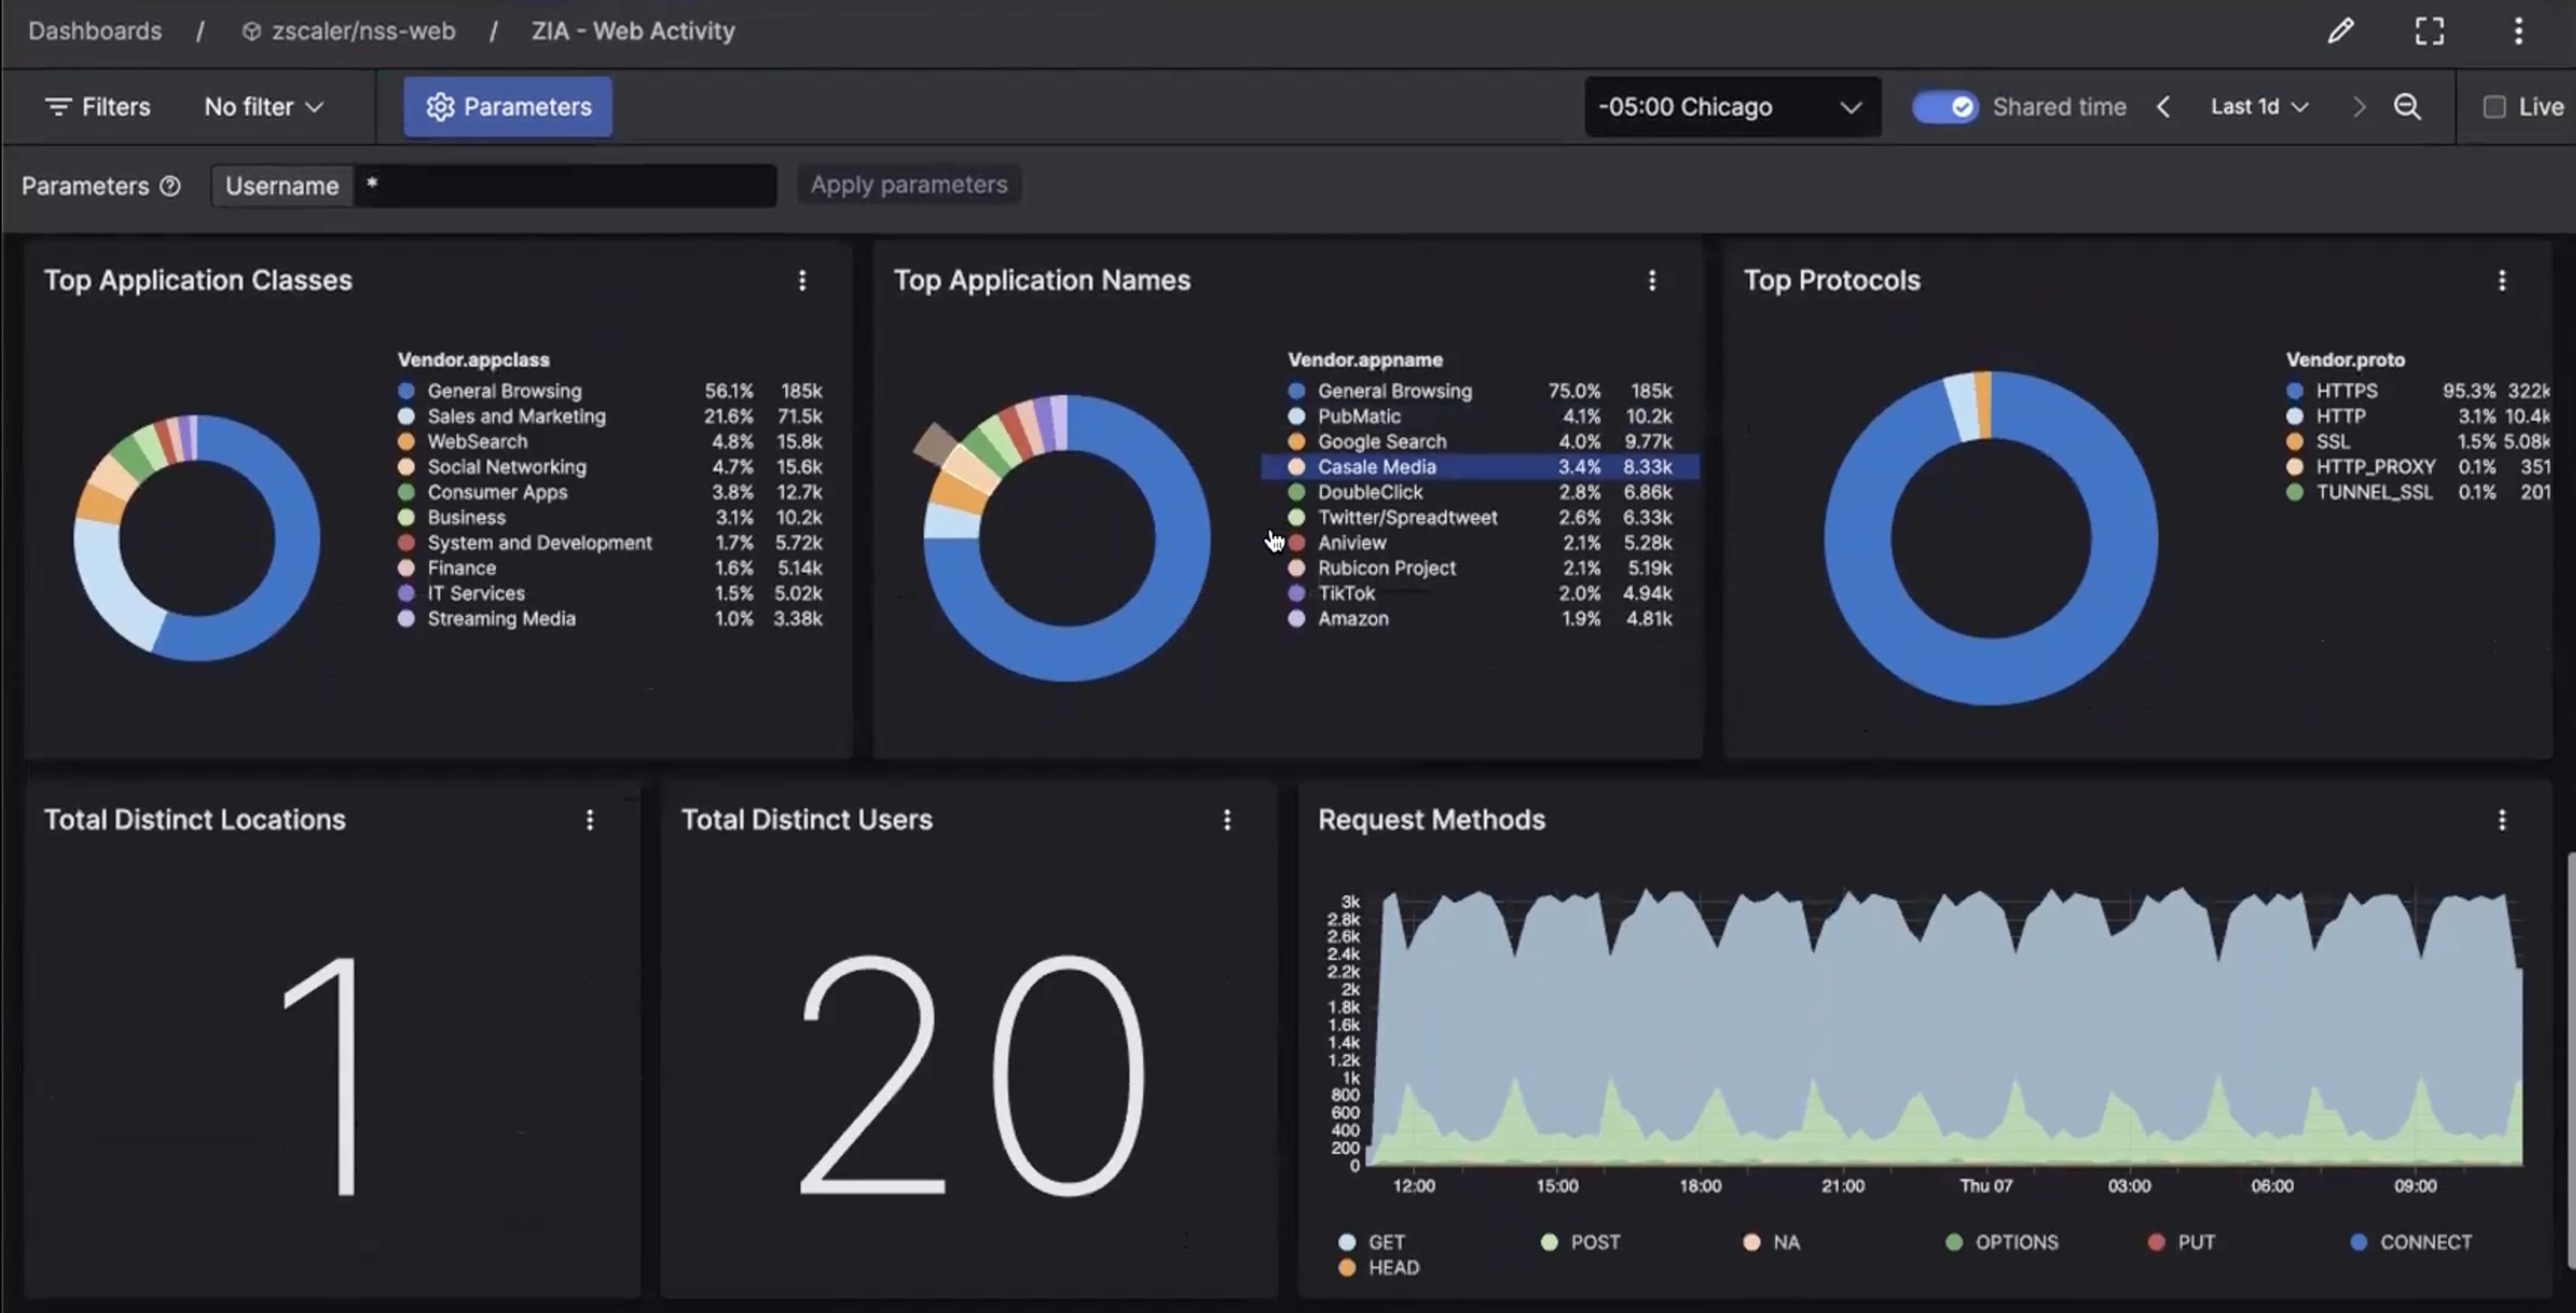Click the Parameters button
Screen dimensions: 2576x1313
508,107
